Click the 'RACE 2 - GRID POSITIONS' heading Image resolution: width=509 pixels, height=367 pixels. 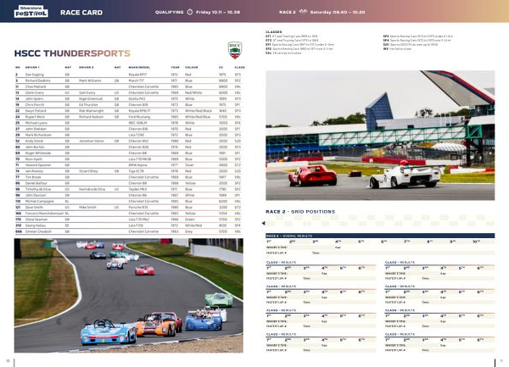click(300, 212)
